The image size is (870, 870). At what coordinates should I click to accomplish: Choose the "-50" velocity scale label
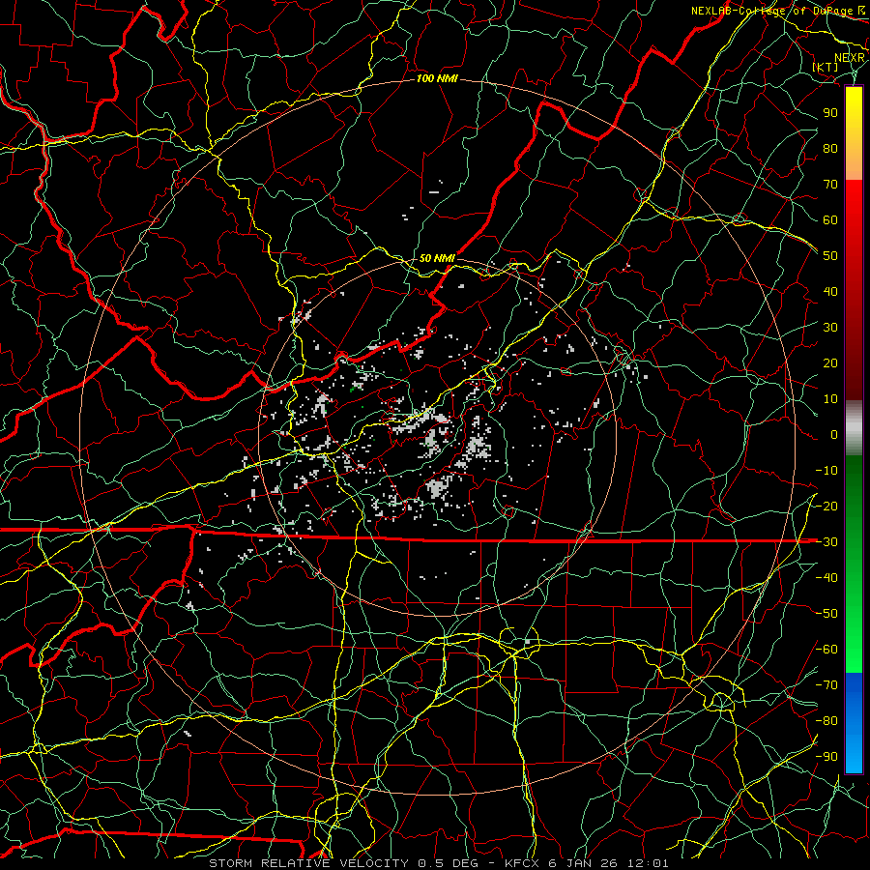(826, 614)
